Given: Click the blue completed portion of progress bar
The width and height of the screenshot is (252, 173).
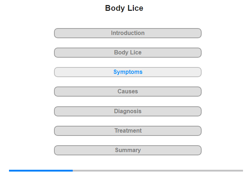Looking at the screenshot, I should click(x=41, y=170).
